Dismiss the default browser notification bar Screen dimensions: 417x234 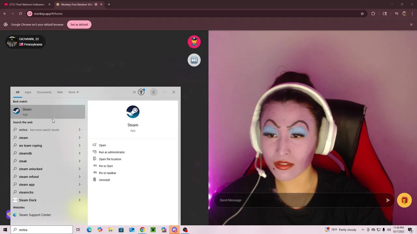click(x=411, y=25)
